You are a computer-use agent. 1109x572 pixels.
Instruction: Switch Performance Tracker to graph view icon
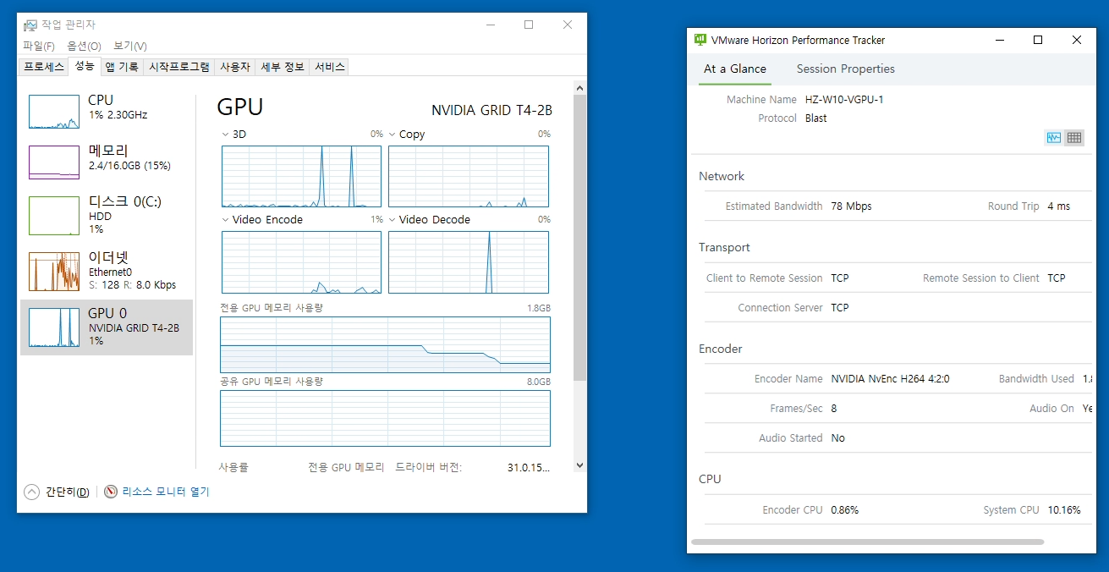tap(1053, 137)
